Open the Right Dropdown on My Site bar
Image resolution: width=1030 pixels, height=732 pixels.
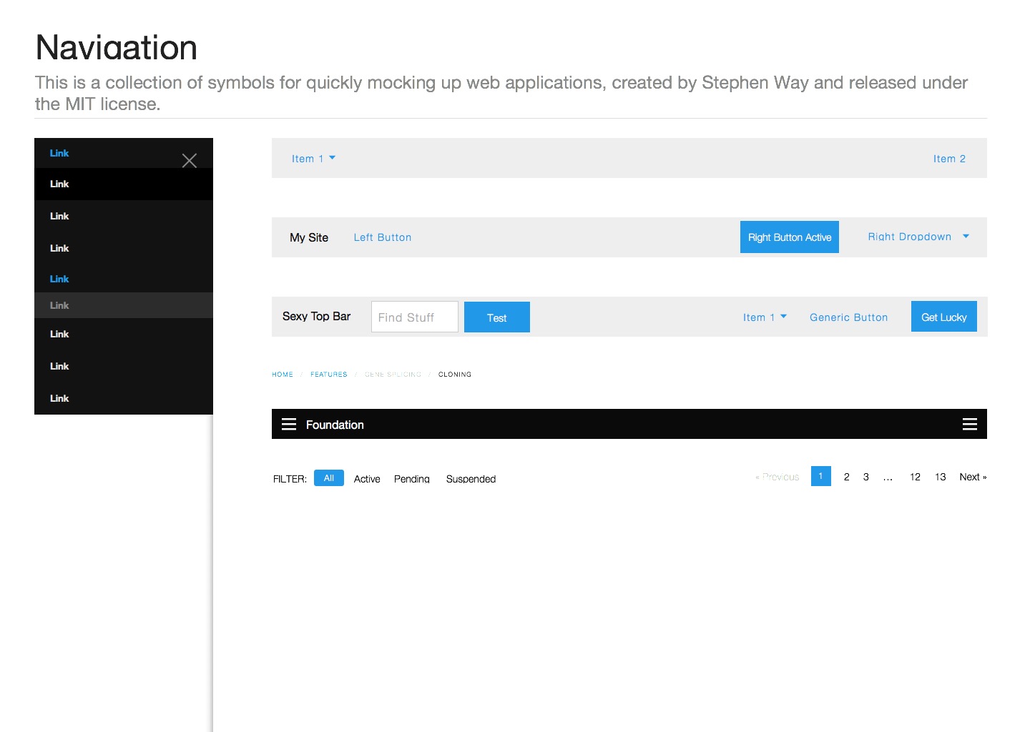click(x=918, y=237)
